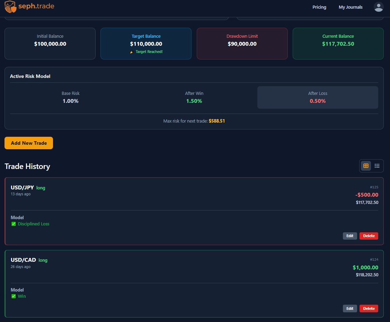The image size is (390, 322).
Task: Click the seph.trade logo icon
Action: click(10, 7)
